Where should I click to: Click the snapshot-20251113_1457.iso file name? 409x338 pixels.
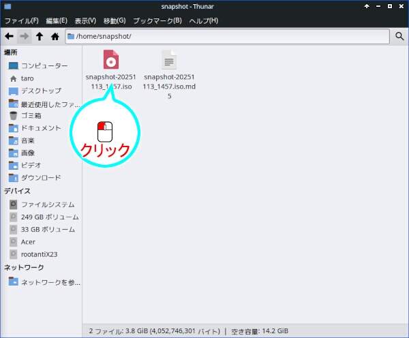coord(111,82)
